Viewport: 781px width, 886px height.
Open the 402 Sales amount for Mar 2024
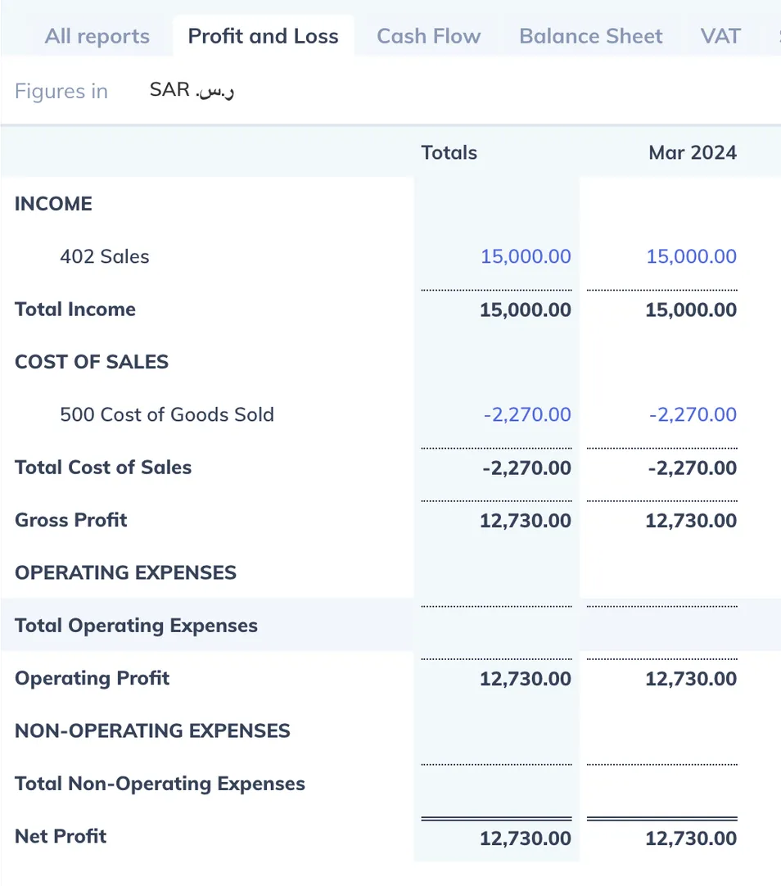pyautogui.click(x=691, y=257)
